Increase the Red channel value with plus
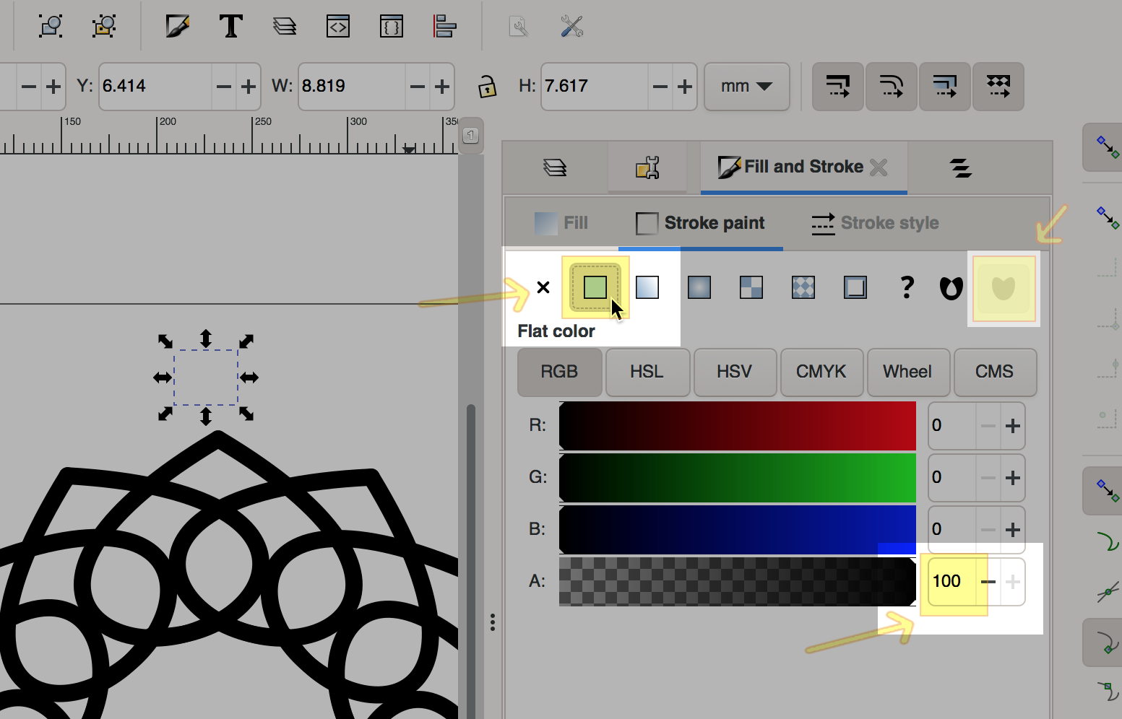The height and width of the screenshot is (719, 1122). [x=1013, y=426]
